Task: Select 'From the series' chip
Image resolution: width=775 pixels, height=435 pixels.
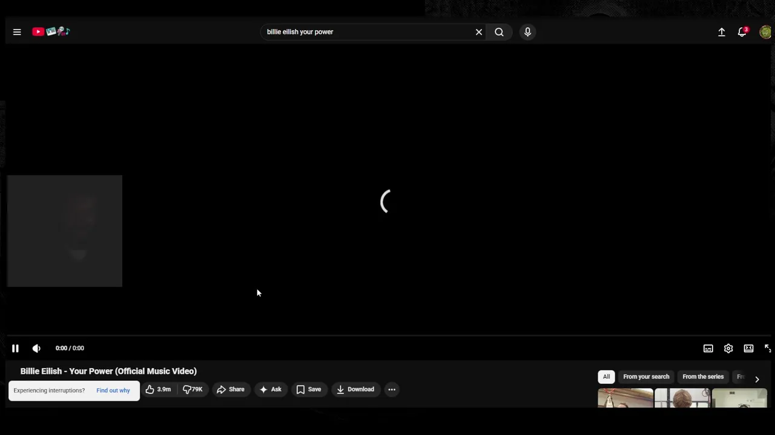Action: (703, 376)
